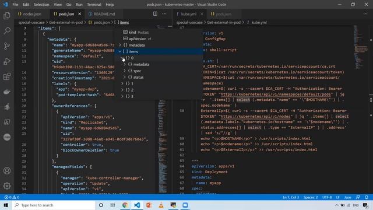373x210 pixels.
Task: Expand status under item 0
Action: click(125, 77)
